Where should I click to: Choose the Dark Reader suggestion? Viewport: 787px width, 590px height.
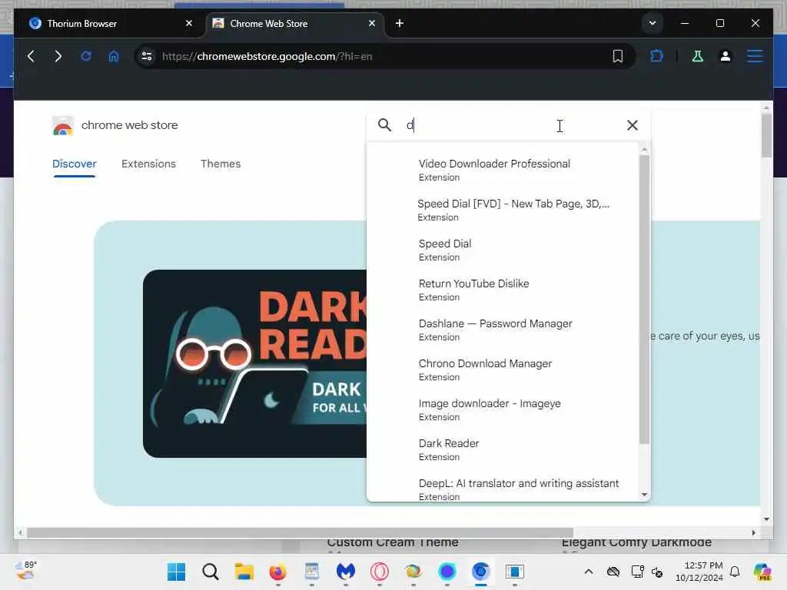(503, 449)
